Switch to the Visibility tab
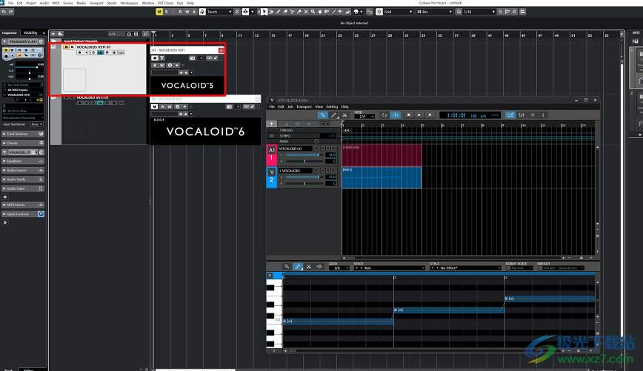Viewport: 643px width, 371px height. tap(30, 33)
